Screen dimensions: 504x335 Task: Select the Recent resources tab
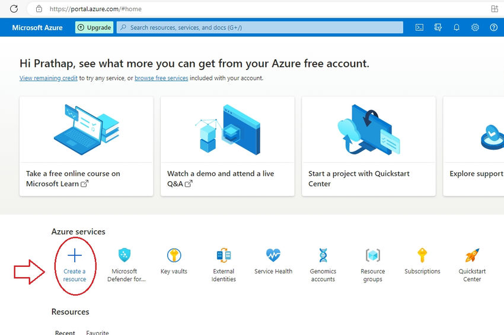(65, 333)
